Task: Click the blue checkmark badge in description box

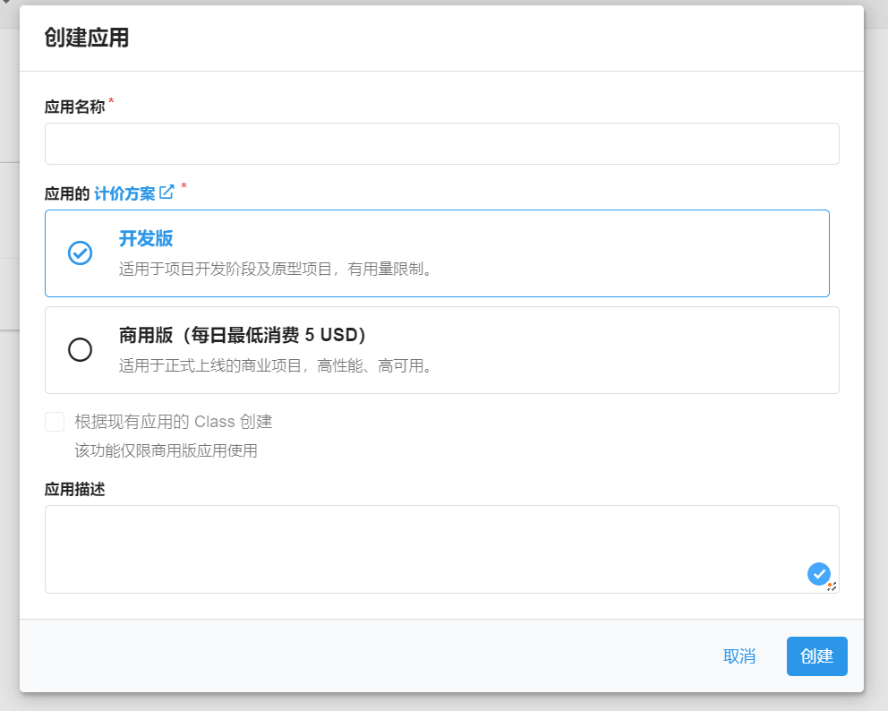Action: point(818,574)
